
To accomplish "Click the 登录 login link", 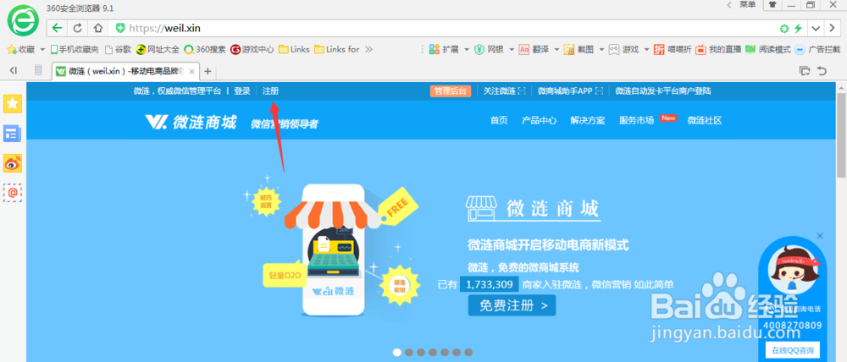I will tap(242, 91).
